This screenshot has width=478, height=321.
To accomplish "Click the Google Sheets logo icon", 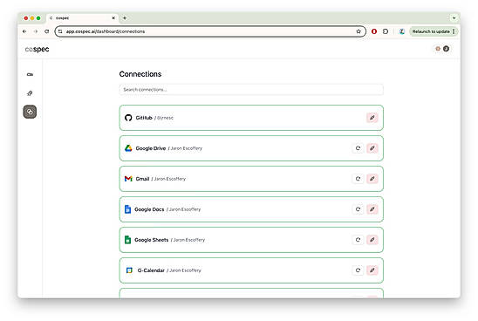I will [x=127, y=240].
